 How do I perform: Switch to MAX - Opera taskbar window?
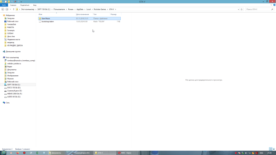tap(128, 153)
